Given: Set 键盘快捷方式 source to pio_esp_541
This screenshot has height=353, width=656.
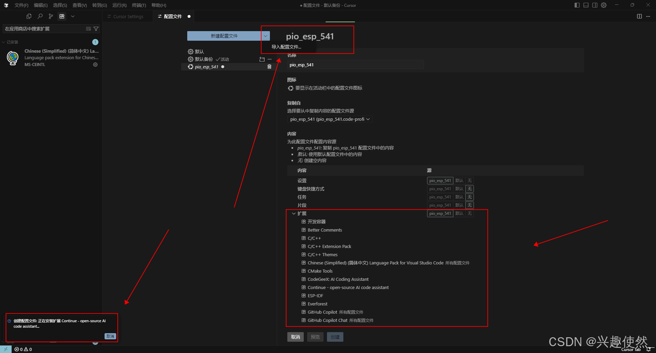Looking at the screenshot, I should click(x=440, y=189).
